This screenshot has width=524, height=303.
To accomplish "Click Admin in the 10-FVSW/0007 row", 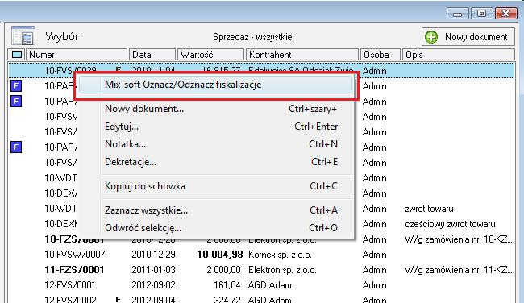I will click(x=374, y=255).
